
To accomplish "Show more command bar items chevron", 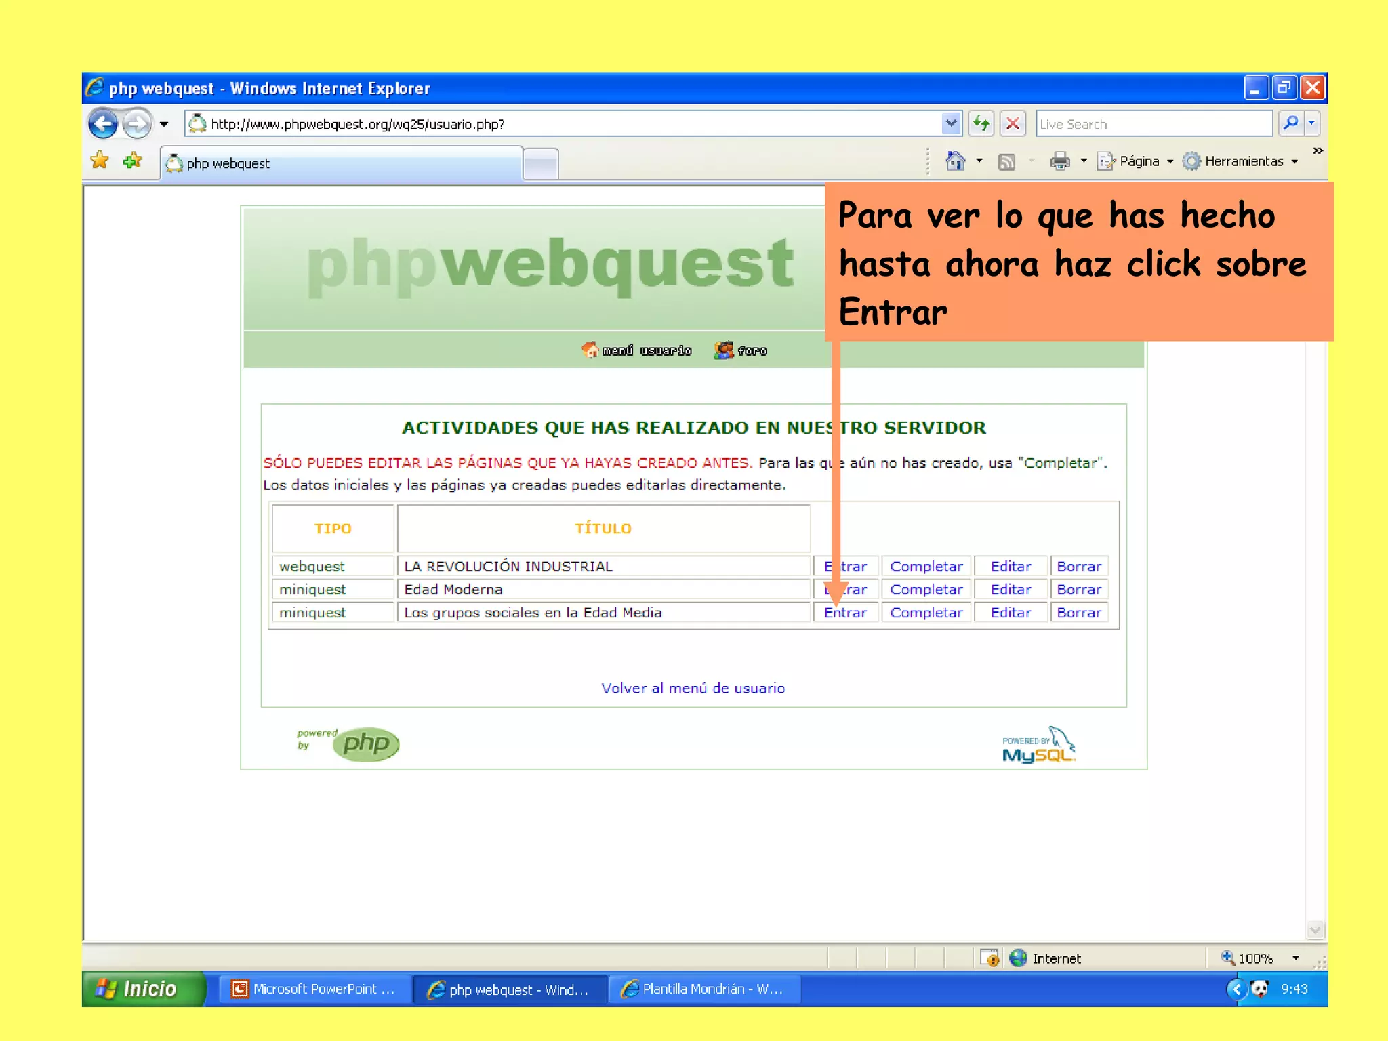I will tap(1318, 150).
